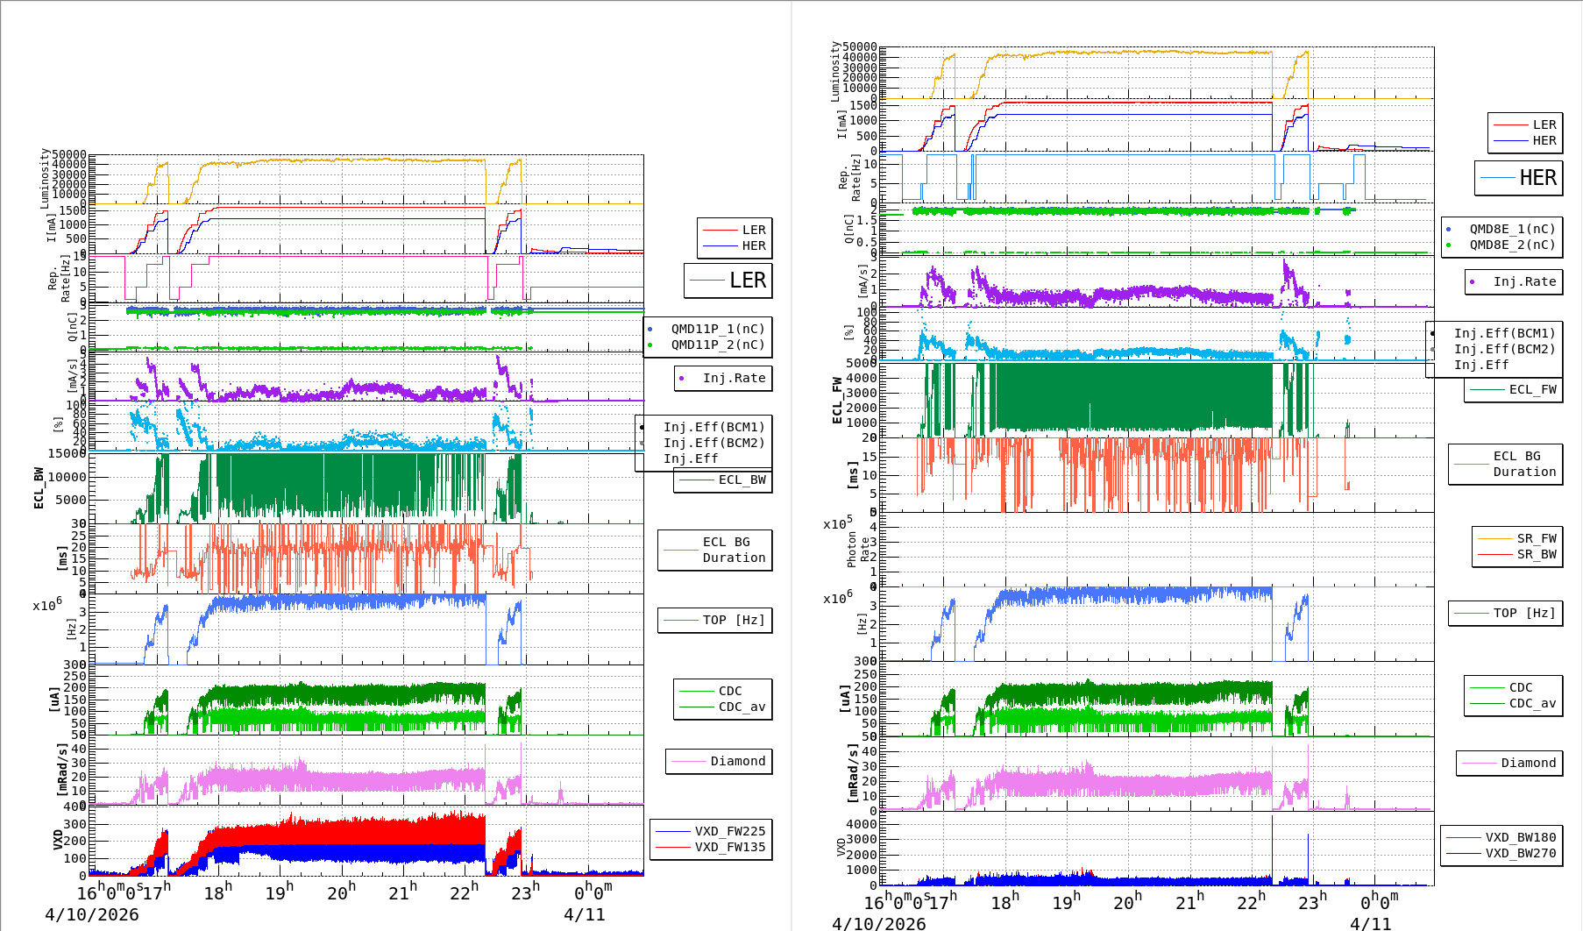Click the TOP [Hz] legend in left panel

[x=715, y=620]
